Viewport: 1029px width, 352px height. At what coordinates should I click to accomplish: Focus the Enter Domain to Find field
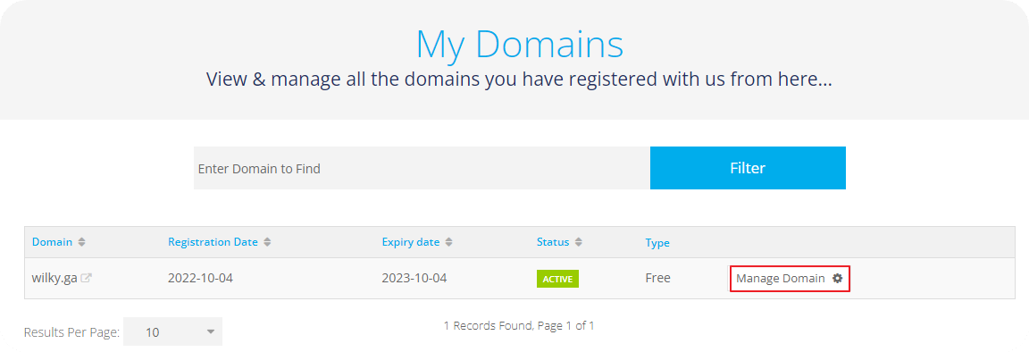coord(422,168)
